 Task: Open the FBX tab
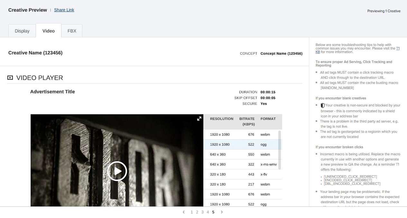tap(72, 31)
